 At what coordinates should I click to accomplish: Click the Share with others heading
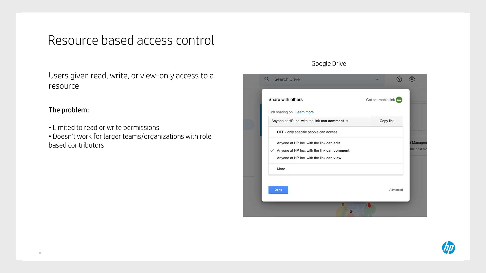click(x=286, y=100)
